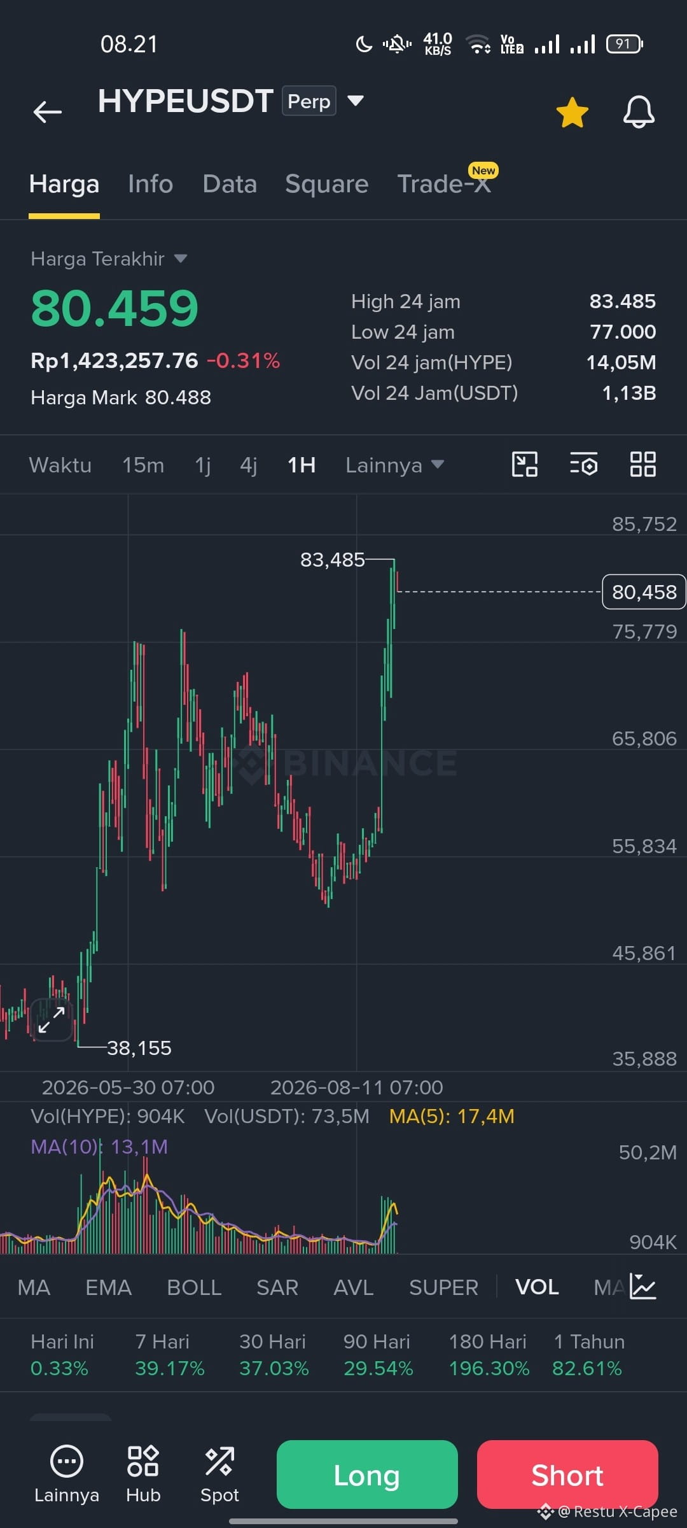
Task: Tap the do-not-disturb moon icon
Action: pyautogui.click(x=363, y=44)
